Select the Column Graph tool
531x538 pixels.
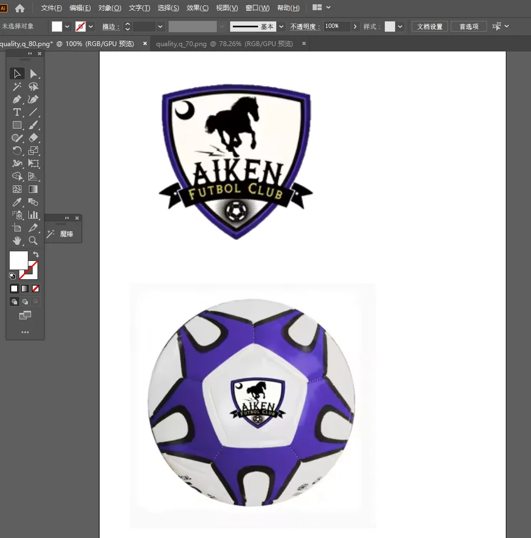point(33,215)
